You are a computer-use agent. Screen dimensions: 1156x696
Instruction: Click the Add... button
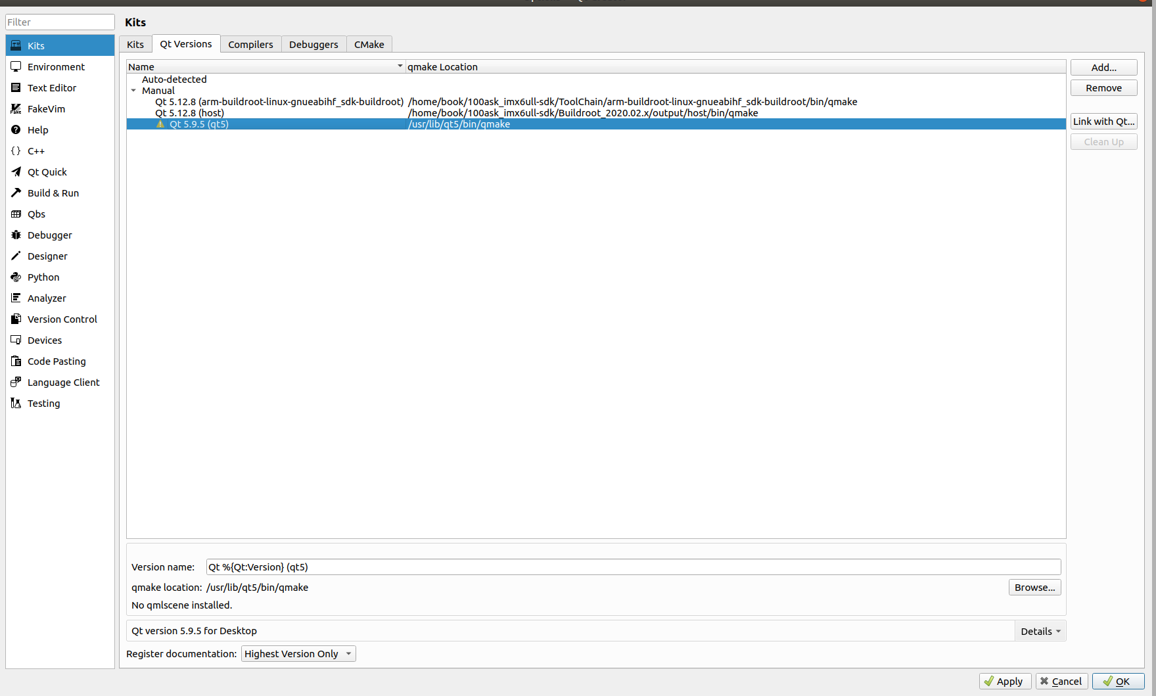[x=1103, y=67]
